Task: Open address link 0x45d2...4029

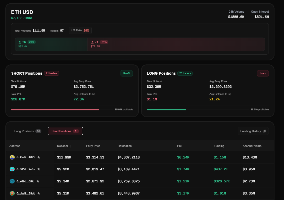Action: pos(26,157)
